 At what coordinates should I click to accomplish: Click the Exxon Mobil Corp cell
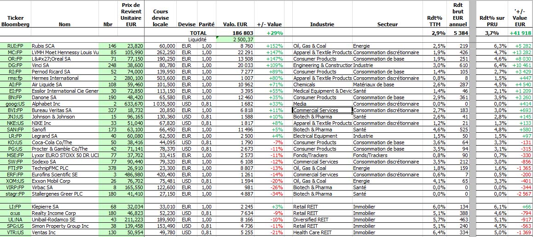64,181
